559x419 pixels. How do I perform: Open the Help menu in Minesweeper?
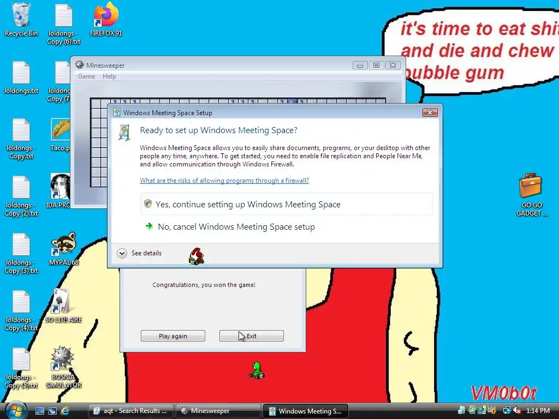109,76
